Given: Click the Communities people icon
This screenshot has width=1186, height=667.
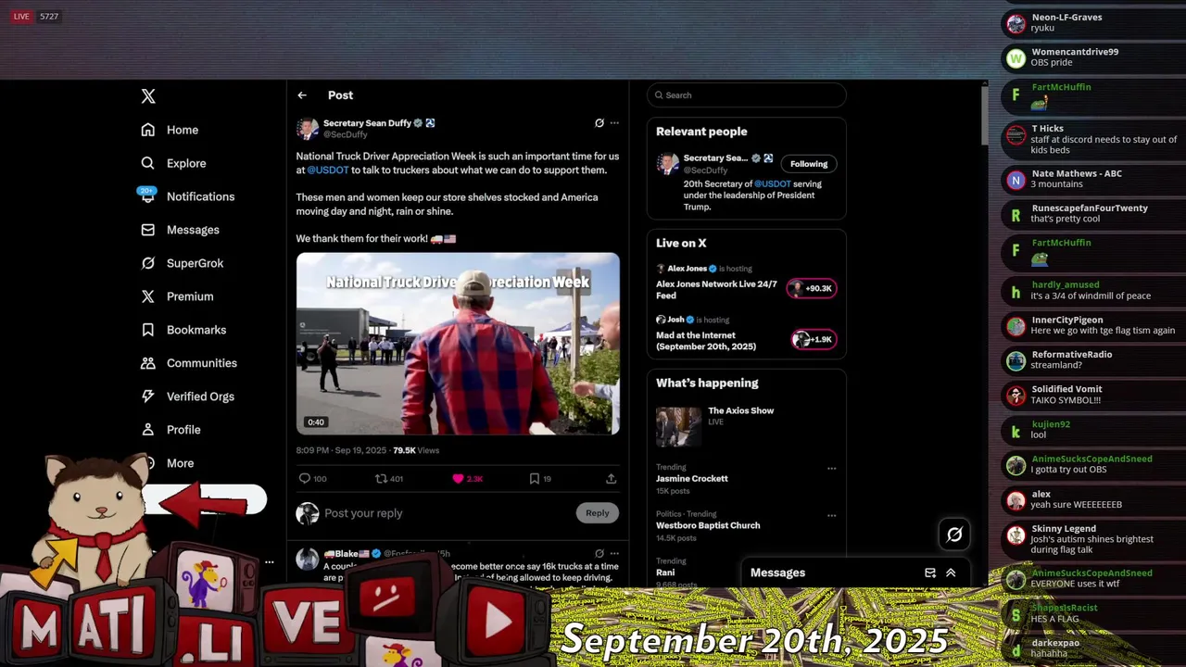Looking at the screenshot, I should click(148, 363).
